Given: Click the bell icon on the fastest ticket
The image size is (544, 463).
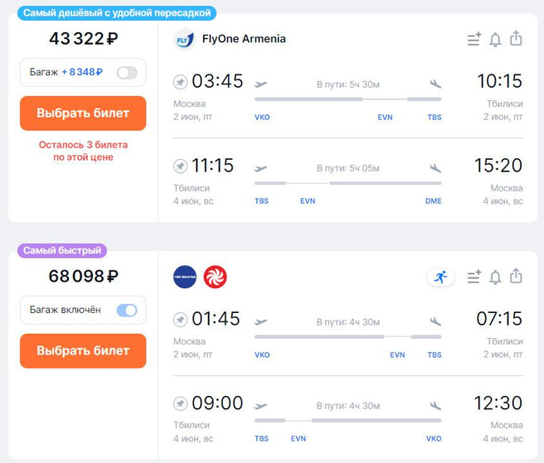Looking at the screenshot, I should (495, 277).
